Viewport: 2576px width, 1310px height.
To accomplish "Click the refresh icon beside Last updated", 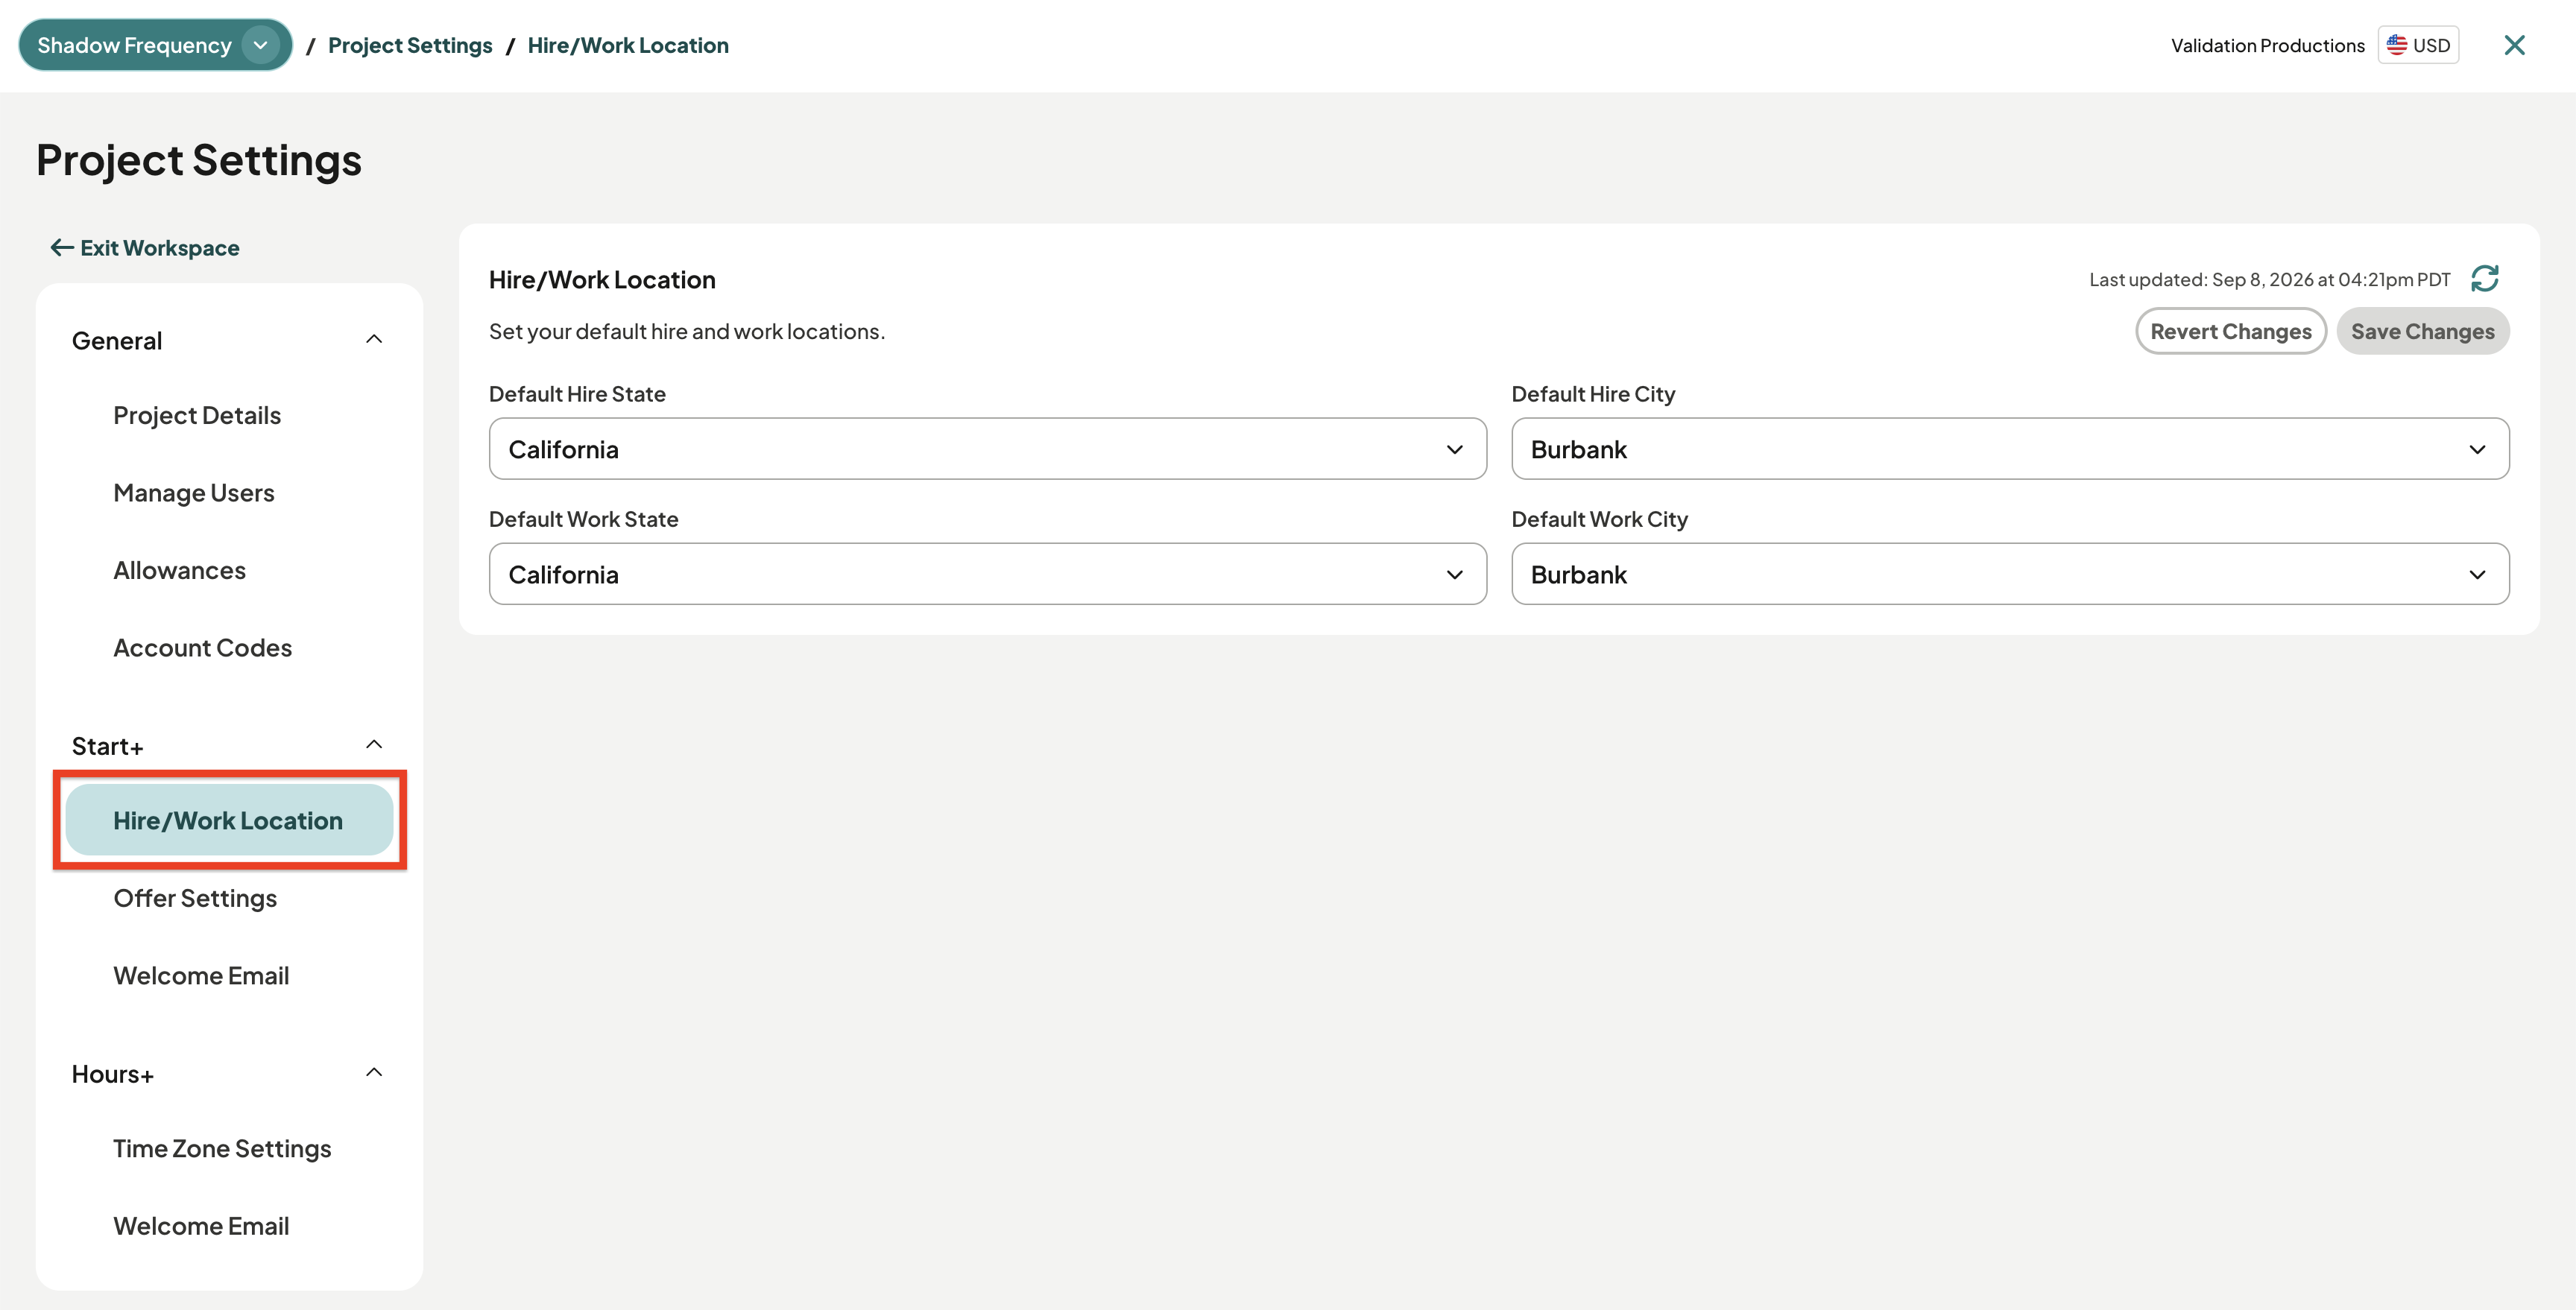I will pos(2485,278).
